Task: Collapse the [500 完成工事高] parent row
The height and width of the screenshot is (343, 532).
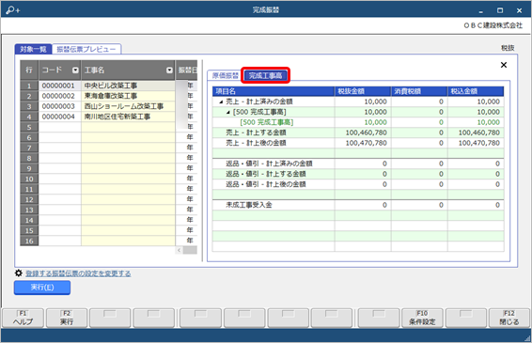Action: coord(228,113)
